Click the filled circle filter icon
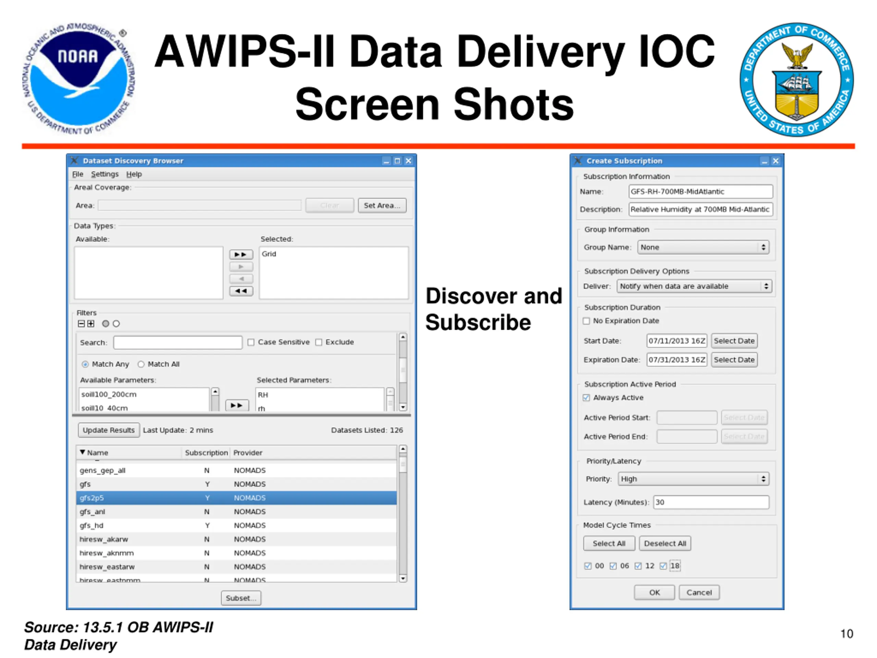Screen dimensions: 877x658 (x=106, y=324)
